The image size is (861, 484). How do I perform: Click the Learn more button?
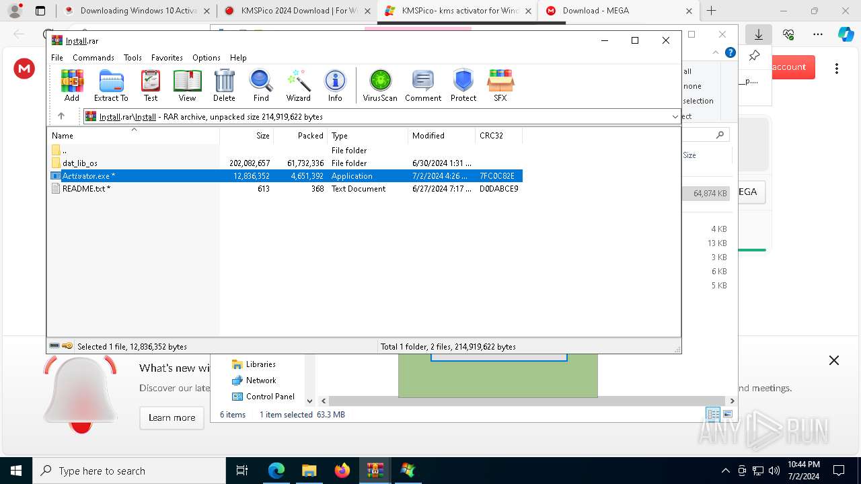pos(172,417)
